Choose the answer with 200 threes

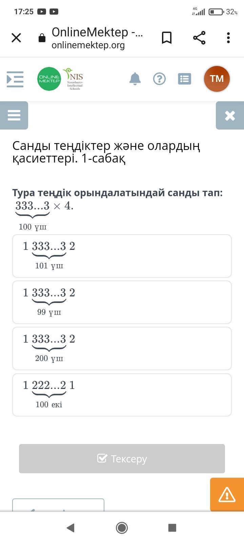(122, 348)
